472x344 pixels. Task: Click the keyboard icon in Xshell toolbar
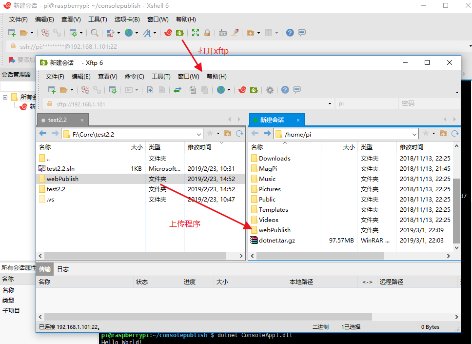[223, 33]
